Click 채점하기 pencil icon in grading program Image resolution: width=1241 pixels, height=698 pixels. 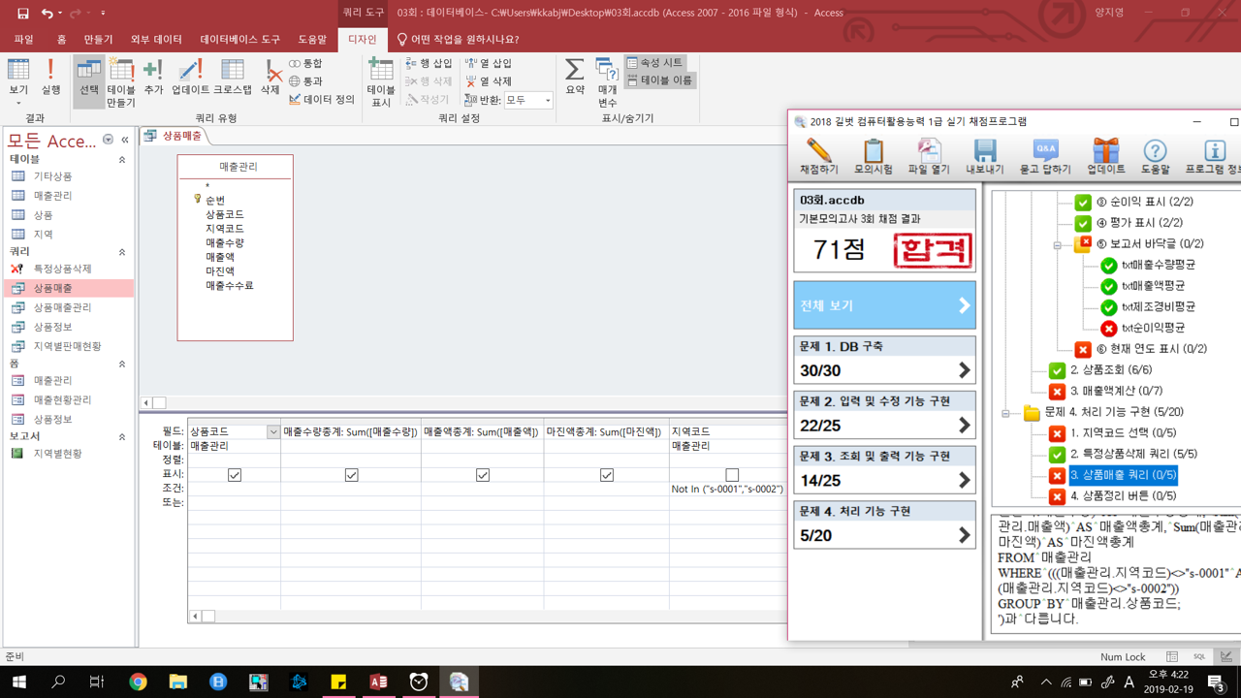coord(818,156)
